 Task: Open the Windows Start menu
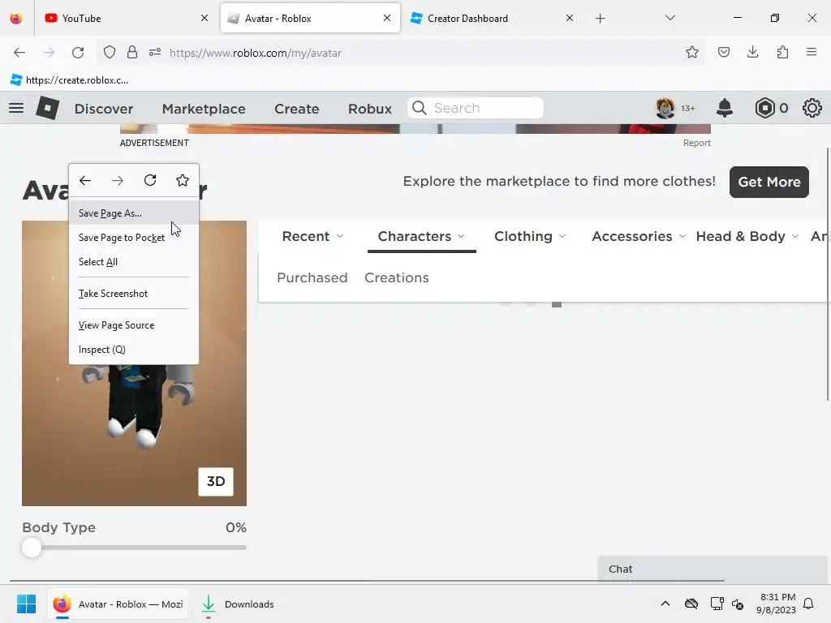26,604
